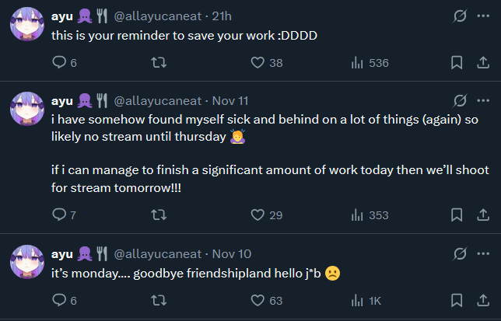Open the Nov 11 tweet timestamp link
Viewport: 501px width, 321px height.
click(x=229, y=100)
